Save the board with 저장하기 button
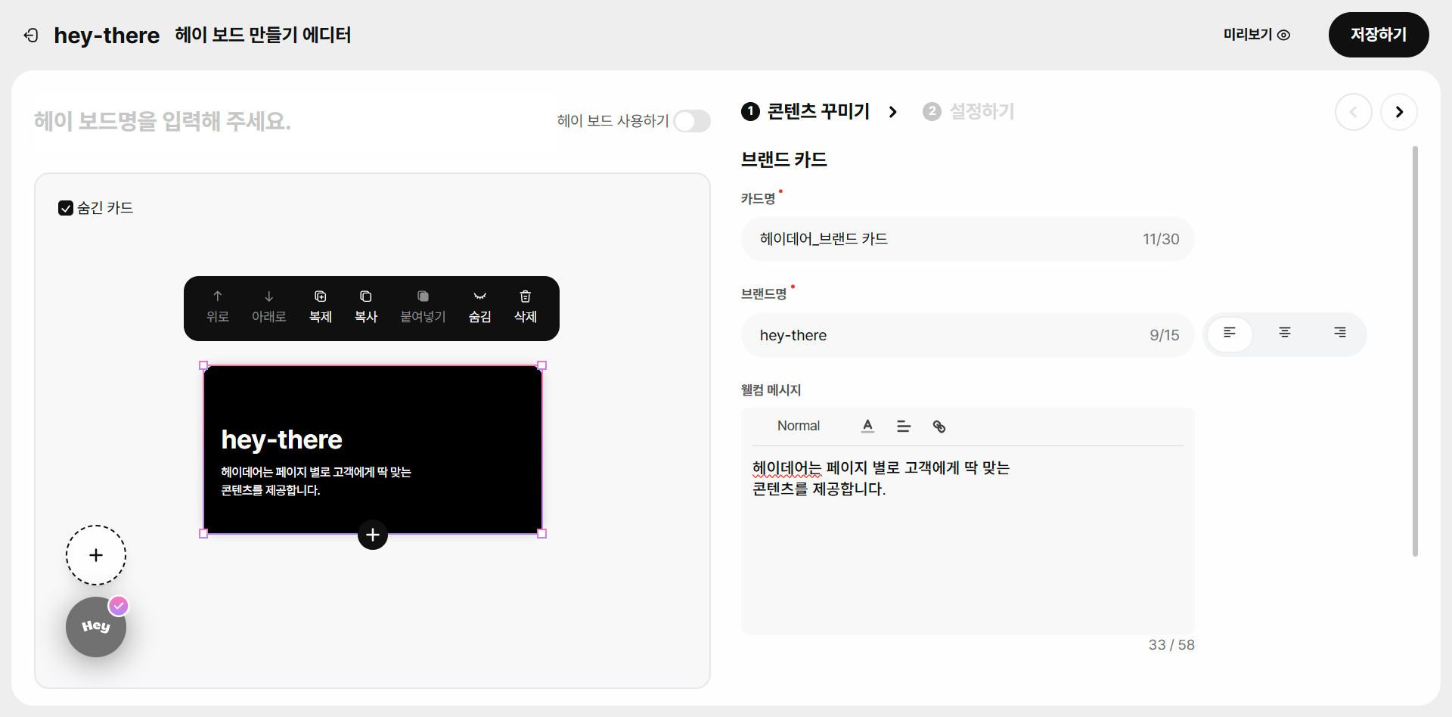1452x717 pixels. click(x=1378, y=35)
